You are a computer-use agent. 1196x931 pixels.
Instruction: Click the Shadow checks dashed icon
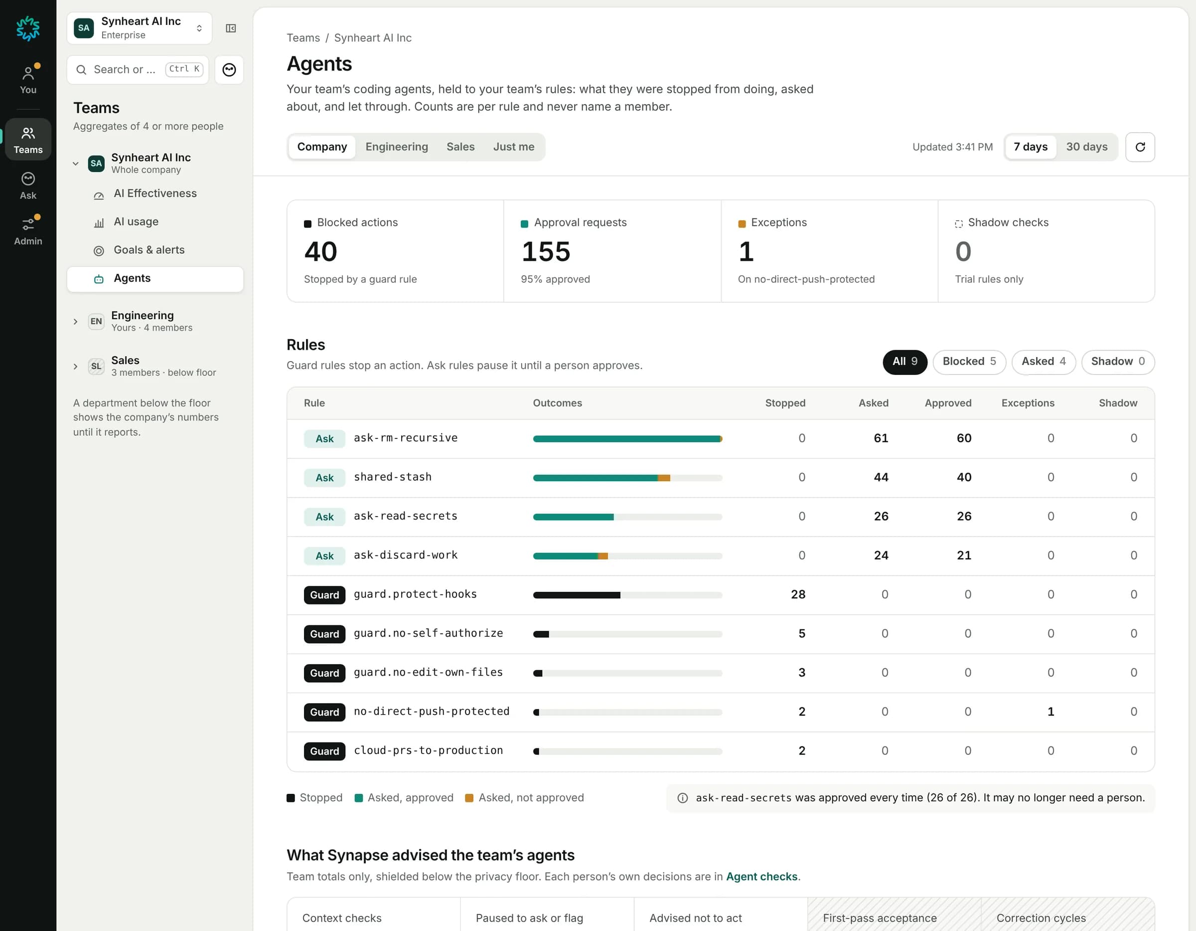pyautogui.click(x=958, y=223)
